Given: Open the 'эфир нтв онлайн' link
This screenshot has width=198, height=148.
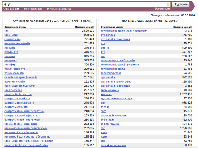Looking at the screenshot, I should tap(15, 82).
